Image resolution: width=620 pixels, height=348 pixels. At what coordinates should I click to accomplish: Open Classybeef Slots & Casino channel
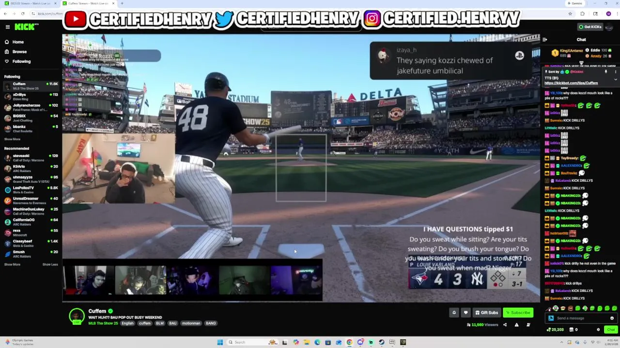(x=31, y=243)
